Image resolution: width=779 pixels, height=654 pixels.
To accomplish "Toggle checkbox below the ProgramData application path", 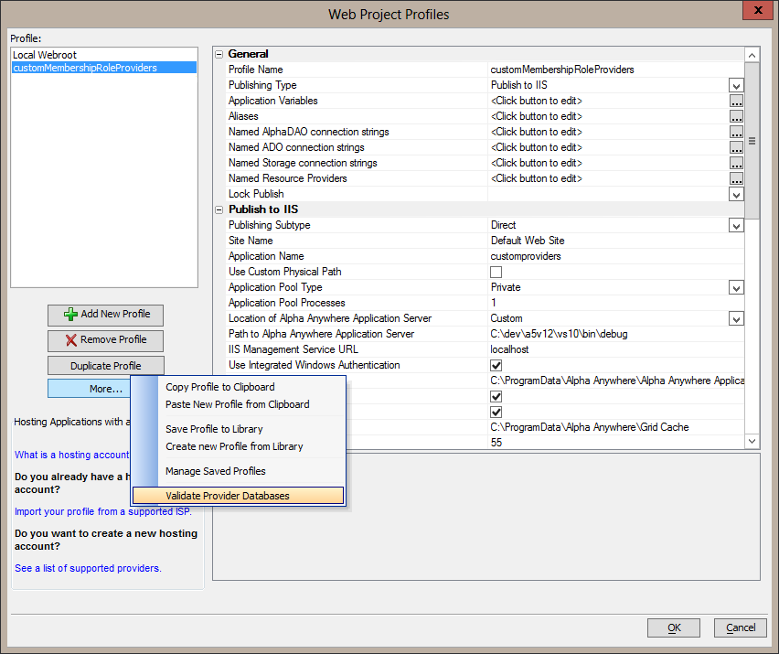I will [496, 397].
